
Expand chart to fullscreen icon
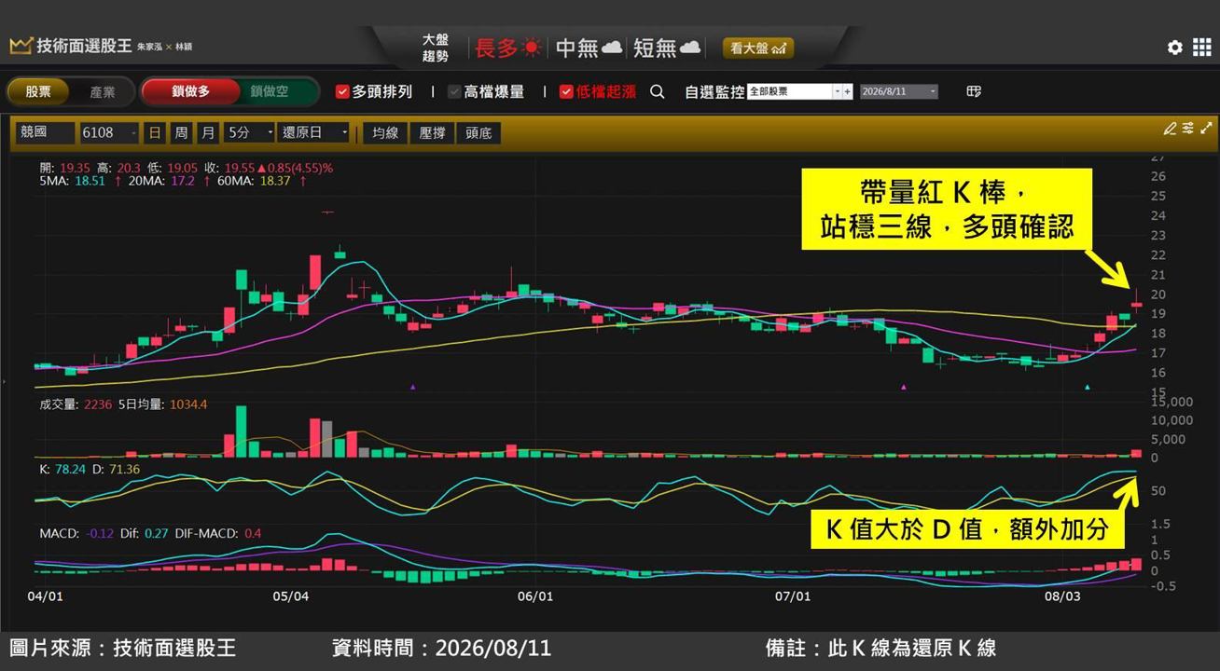pos(1207,129)
